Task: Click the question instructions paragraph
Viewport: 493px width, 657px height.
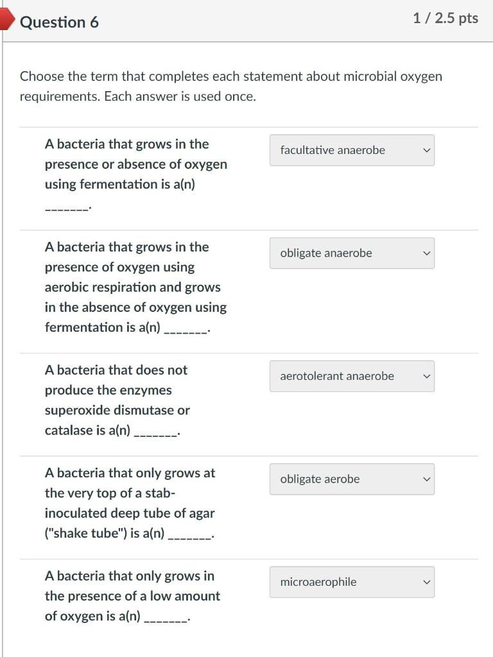Action: pos(231,86)
